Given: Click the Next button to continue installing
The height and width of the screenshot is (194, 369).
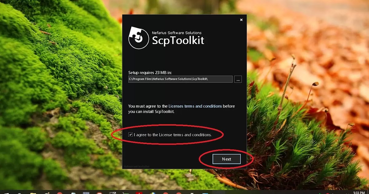Looking at the screenshot, I should [226, 159].
